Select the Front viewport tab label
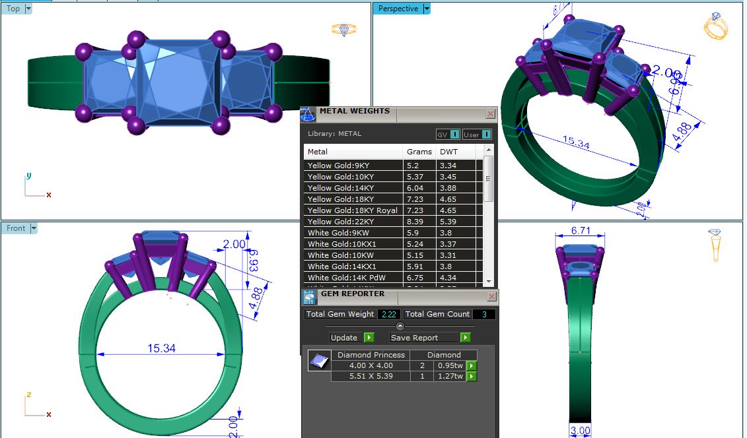Screen dimensions: 747x438 tap(16, 229)
